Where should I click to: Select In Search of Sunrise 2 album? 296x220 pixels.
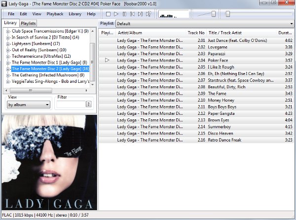pyautogui.click(x=45, y=37)
